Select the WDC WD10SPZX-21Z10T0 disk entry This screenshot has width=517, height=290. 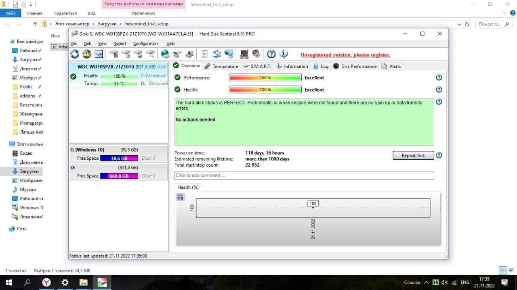(119, 75)
